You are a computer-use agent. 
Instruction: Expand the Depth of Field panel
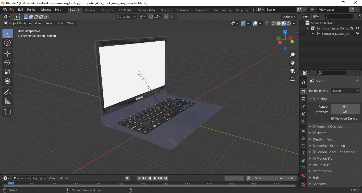(x=310, y=139)
